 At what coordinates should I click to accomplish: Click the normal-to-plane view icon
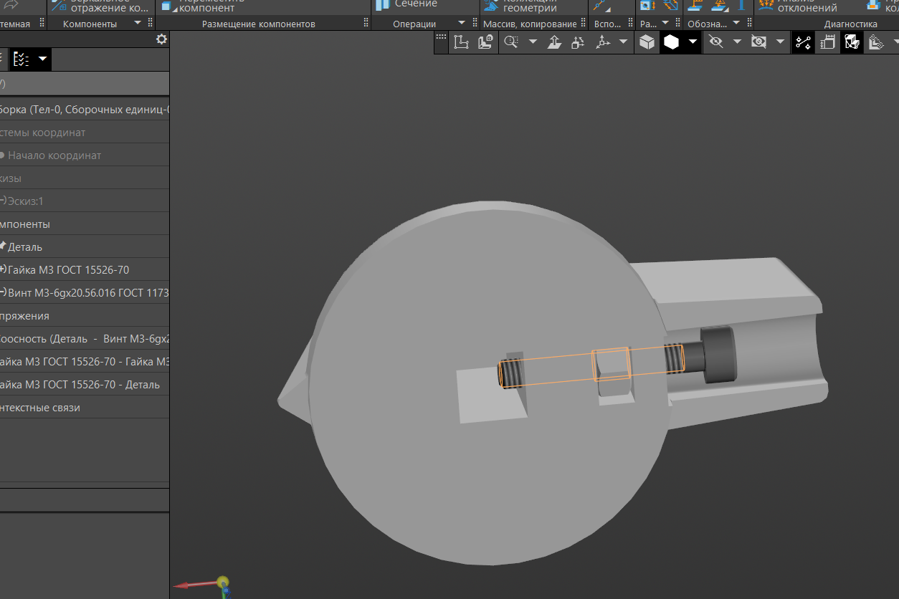(x=554, y=42)
